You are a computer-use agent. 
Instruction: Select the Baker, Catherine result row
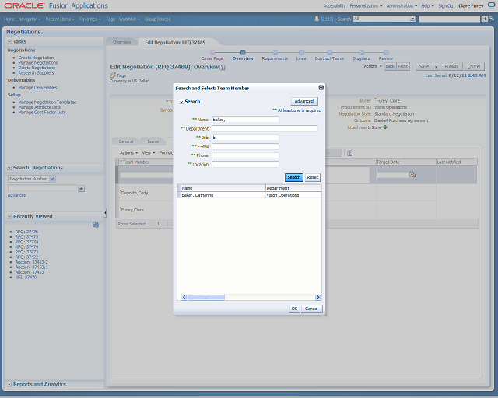(249, 195)
